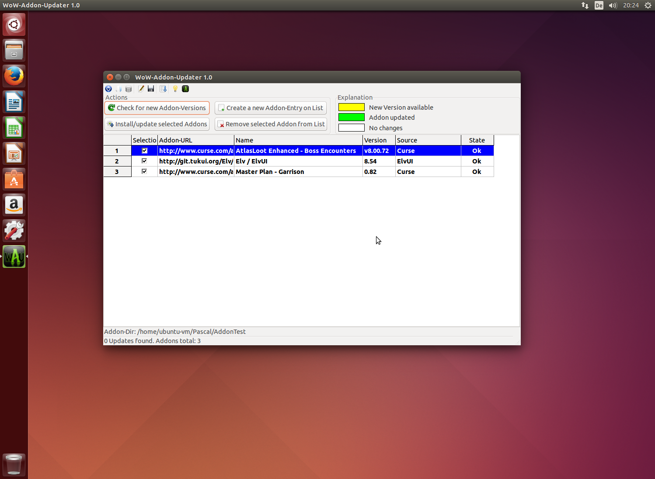This screenshot has width=655, height=479.
Task: Open the sound volume indicator
Action: [613, 5]
